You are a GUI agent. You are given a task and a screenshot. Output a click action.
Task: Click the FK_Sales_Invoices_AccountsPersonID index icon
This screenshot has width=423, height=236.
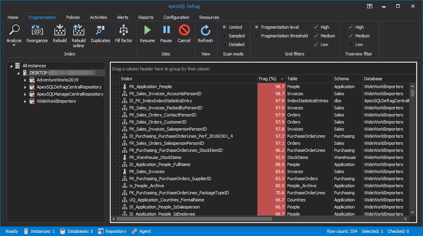[x=124, y=94]
